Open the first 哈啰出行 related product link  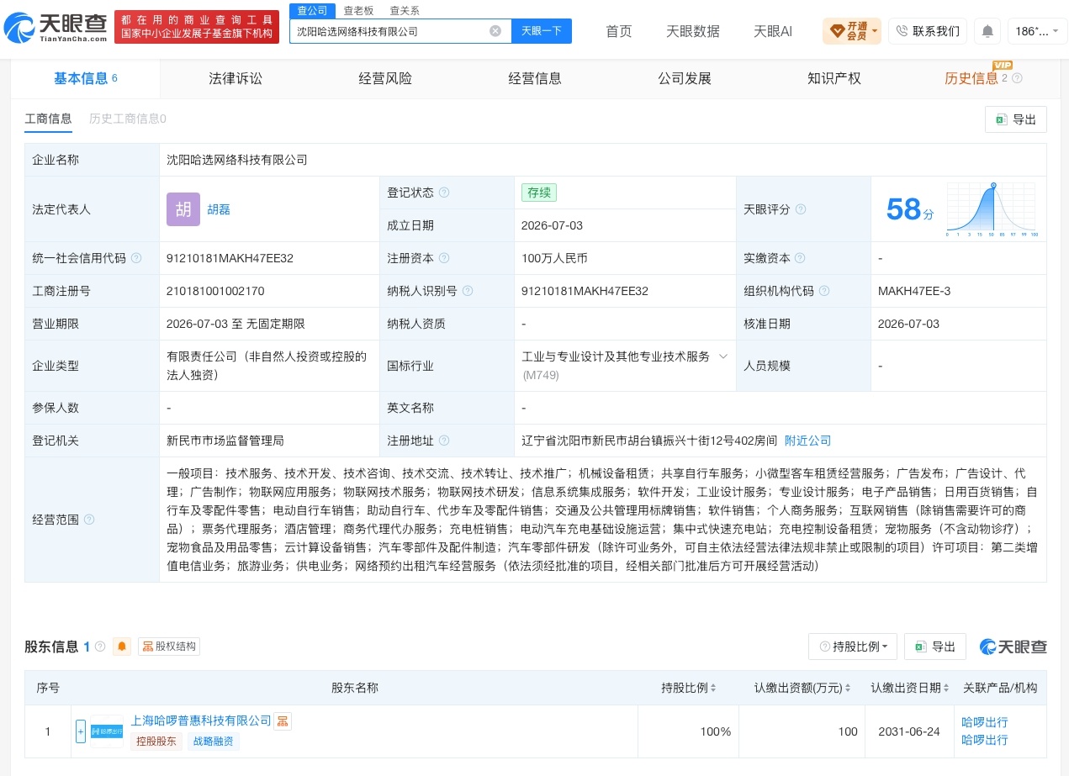(985, 722)
